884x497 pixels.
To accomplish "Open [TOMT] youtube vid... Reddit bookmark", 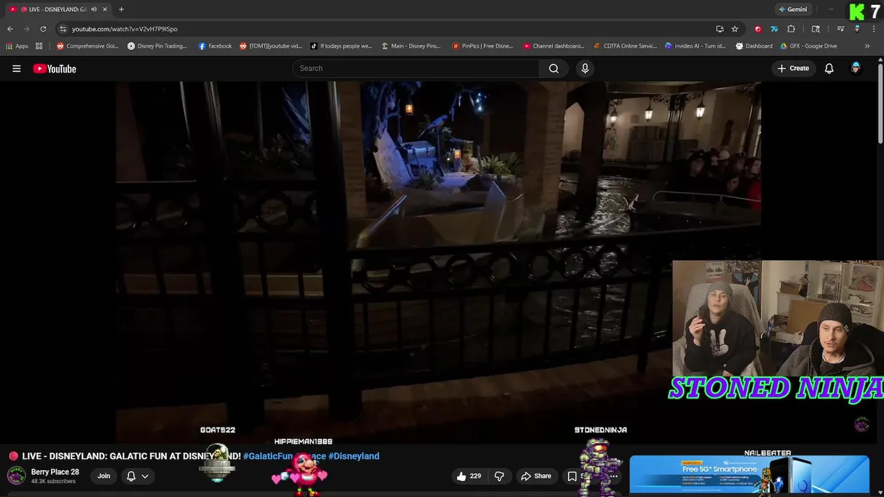I will [x=271, y=46].
